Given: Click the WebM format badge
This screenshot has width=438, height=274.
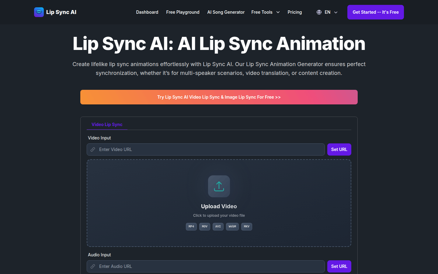Looking at the screenshot, I should point(232,227).
